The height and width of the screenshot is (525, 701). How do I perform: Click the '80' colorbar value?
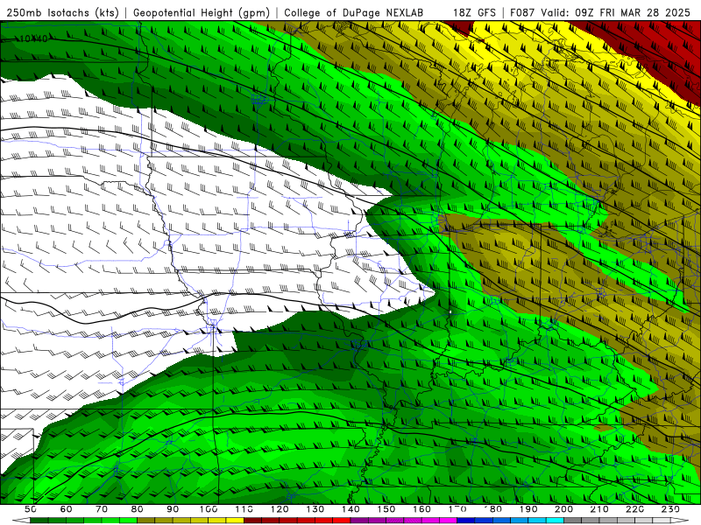click(138, 509)
